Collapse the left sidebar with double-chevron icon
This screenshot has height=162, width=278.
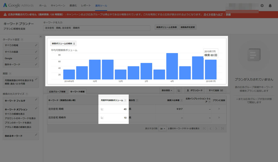pyautogui.click(x=41, y=36)
